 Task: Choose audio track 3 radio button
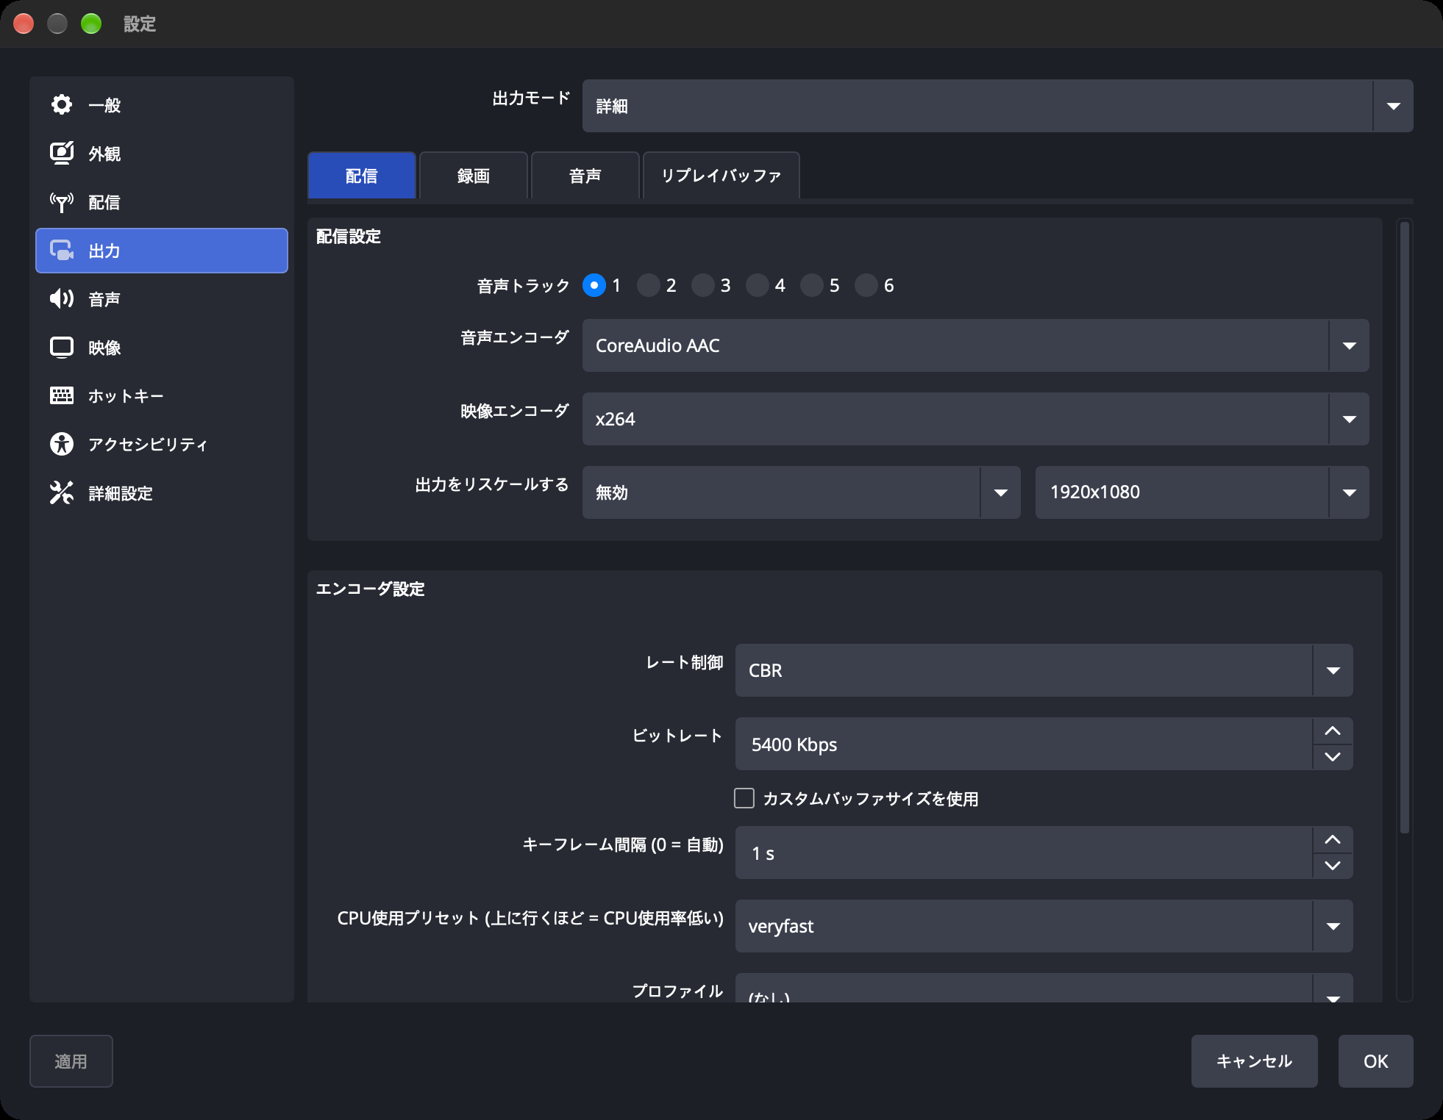click(x=703, y=285)
